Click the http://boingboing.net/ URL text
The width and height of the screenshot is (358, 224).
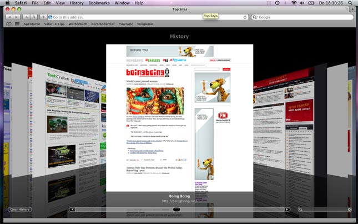tap(179, 201)
